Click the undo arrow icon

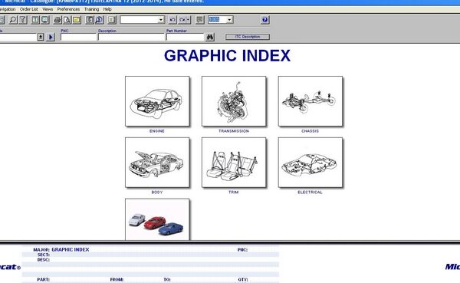(x=172, y=20)
